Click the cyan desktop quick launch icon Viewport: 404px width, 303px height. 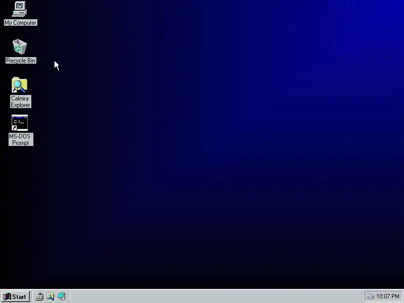(61, 296)
